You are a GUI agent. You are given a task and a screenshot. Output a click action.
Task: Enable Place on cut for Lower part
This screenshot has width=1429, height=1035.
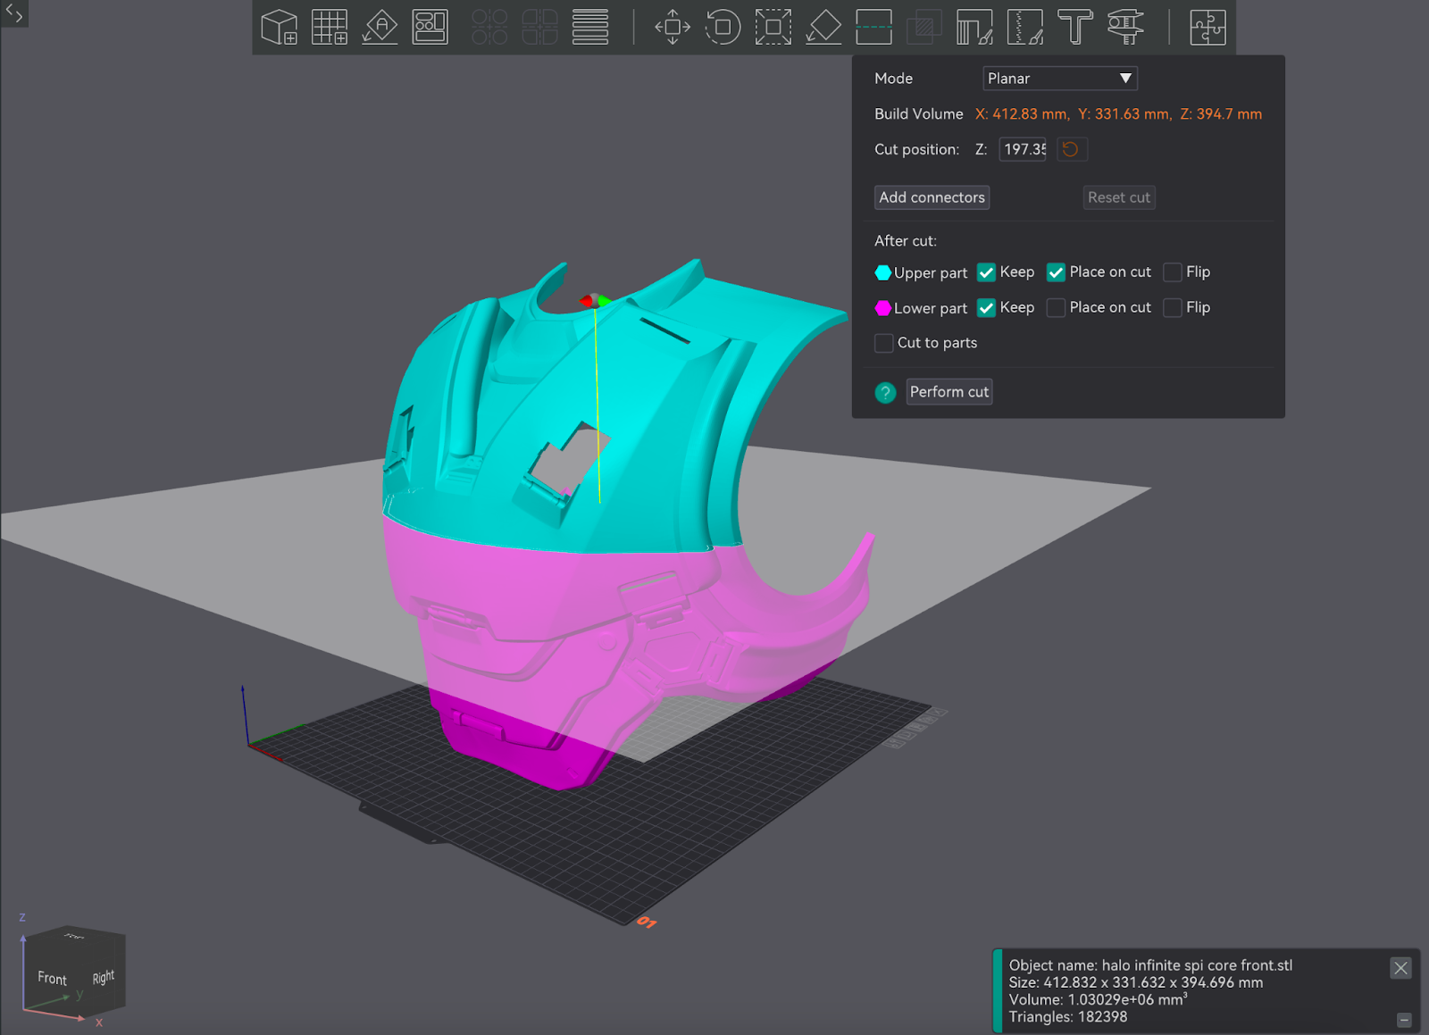click(x=1056, y=308)
